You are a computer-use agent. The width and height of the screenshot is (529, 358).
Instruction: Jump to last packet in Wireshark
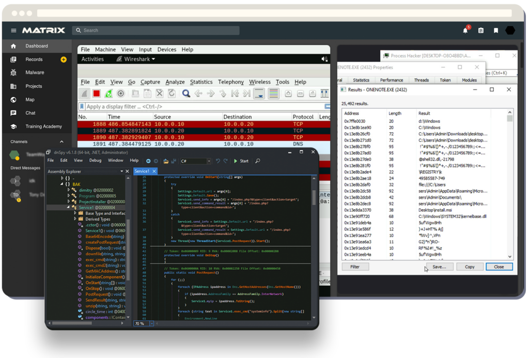click(x=247, y=94)
